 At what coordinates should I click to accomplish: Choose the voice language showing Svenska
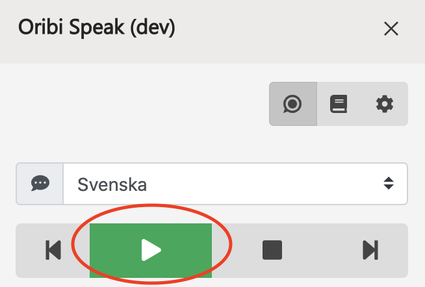click(x=235, y=184)
